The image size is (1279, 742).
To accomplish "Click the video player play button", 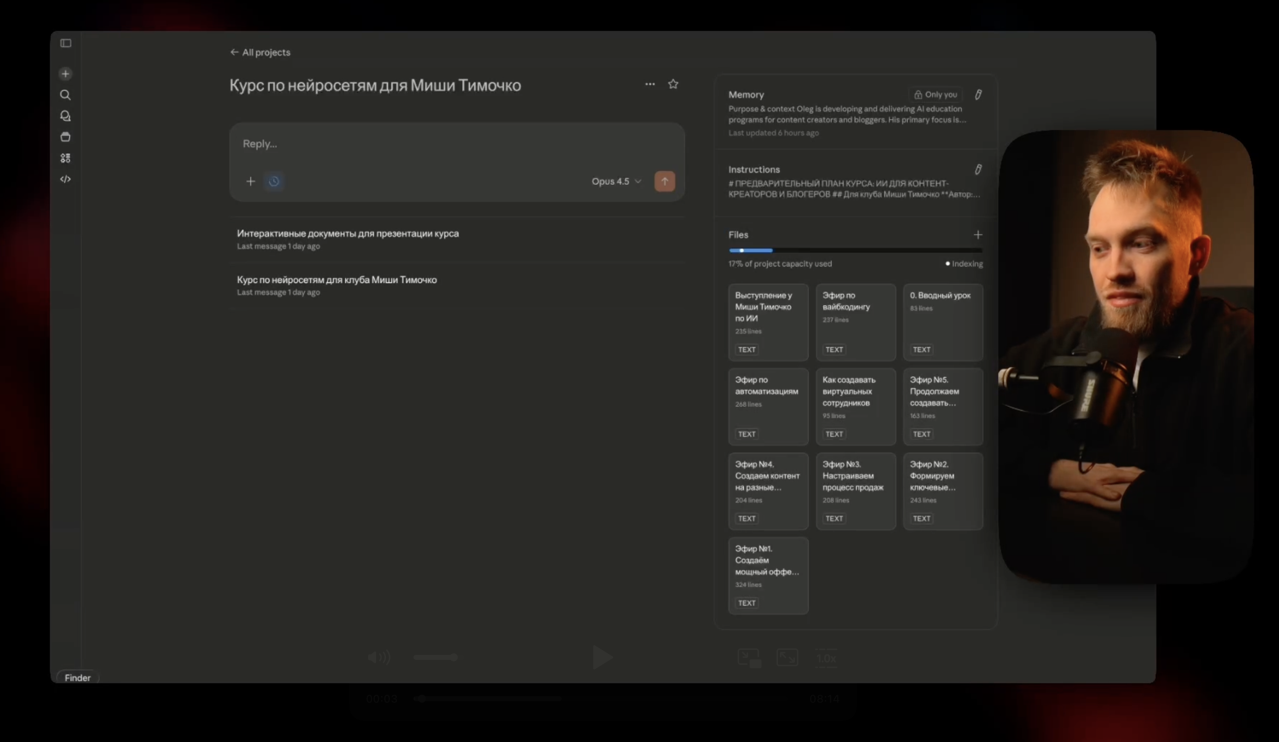I will coord(602,657).
